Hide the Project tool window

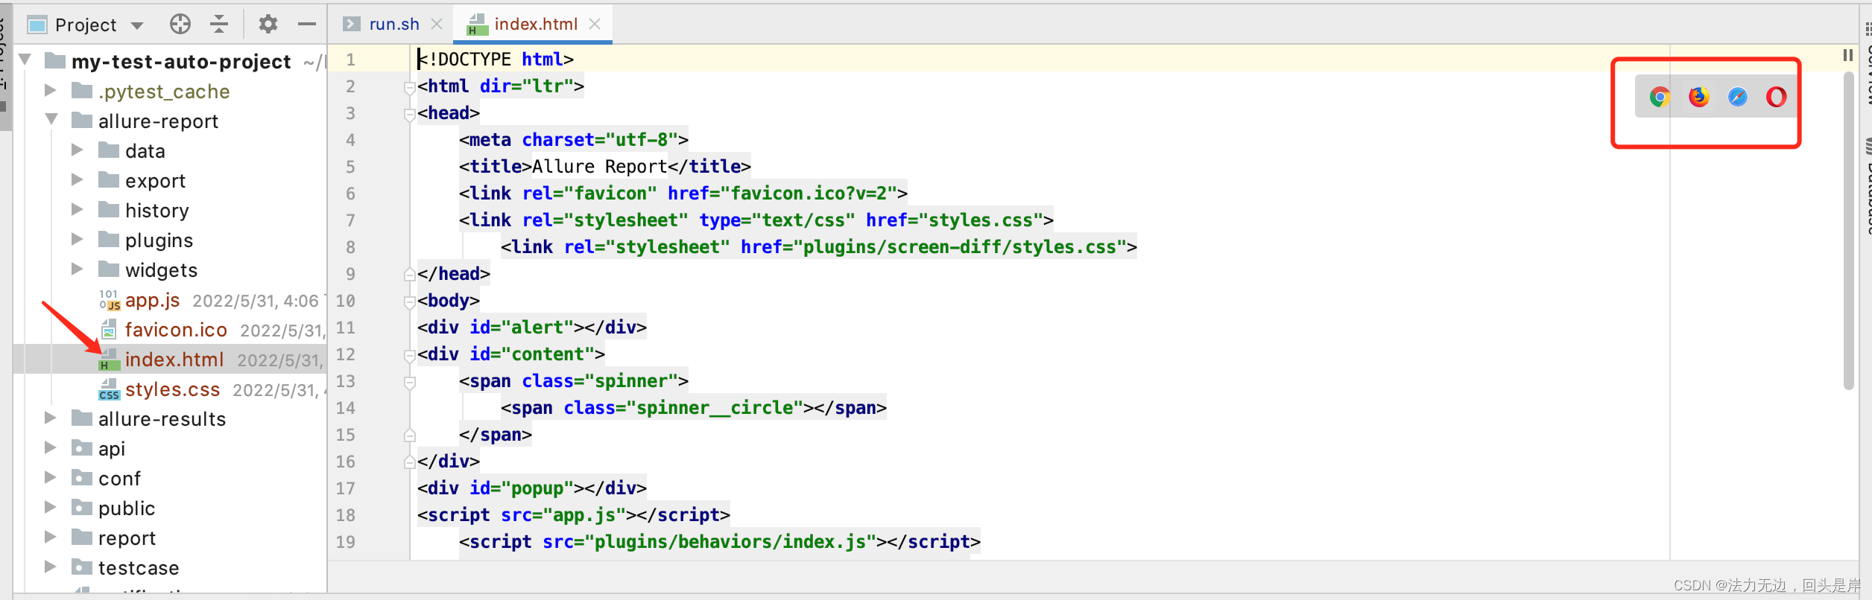307,25
